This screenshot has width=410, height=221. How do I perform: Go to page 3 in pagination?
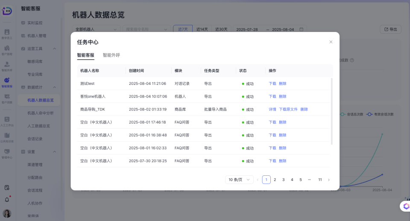pos(284,180)
